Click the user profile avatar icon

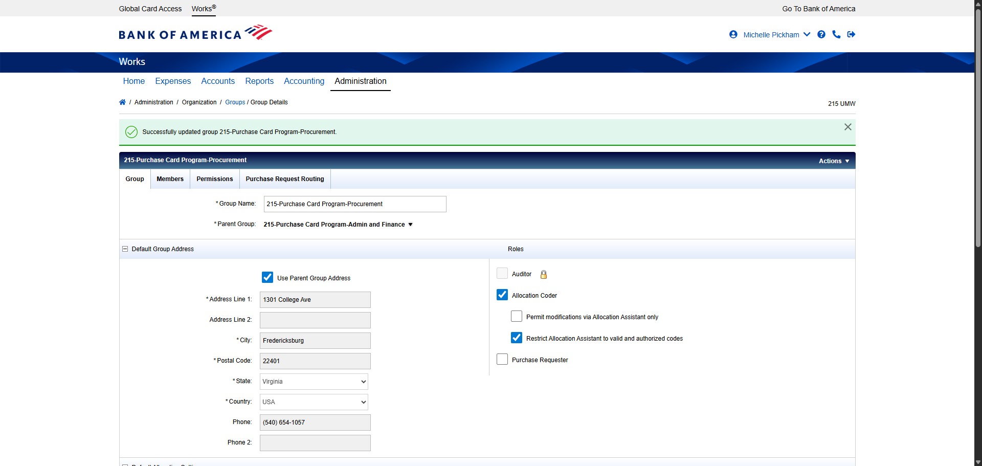click(x=733, y=35)
